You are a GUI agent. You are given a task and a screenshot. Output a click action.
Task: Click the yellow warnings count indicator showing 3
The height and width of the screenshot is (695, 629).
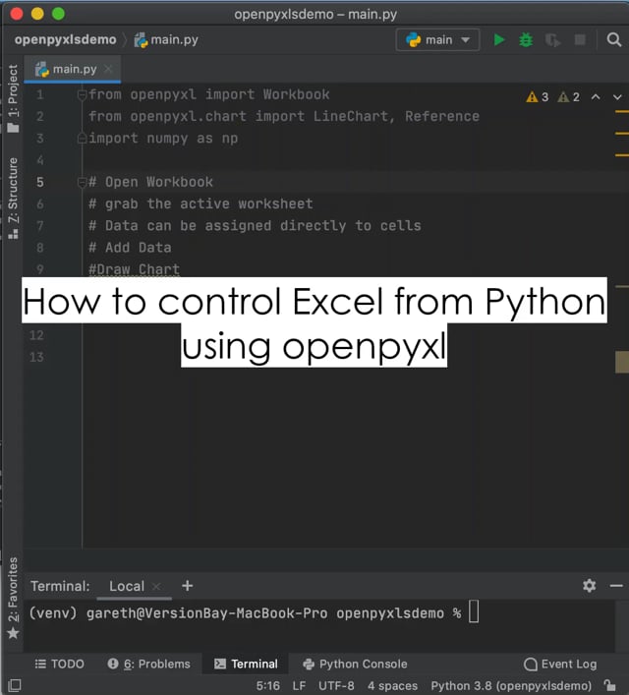(538, 97)
